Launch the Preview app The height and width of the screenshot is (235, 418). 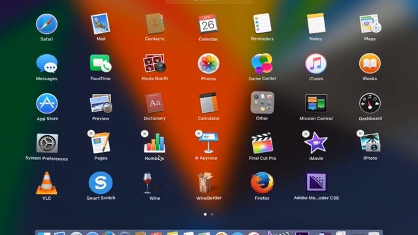click(x=101, y=104)
